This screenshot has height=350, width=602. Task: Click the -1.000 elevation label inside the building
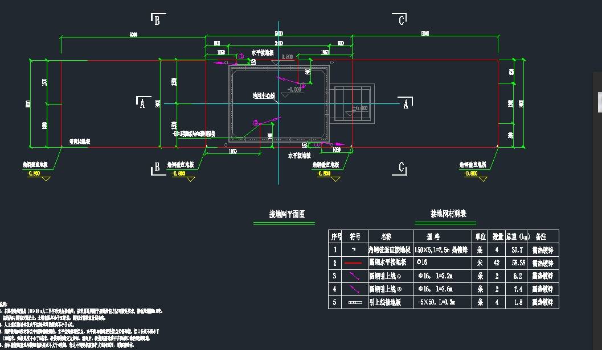coord(294,89)
